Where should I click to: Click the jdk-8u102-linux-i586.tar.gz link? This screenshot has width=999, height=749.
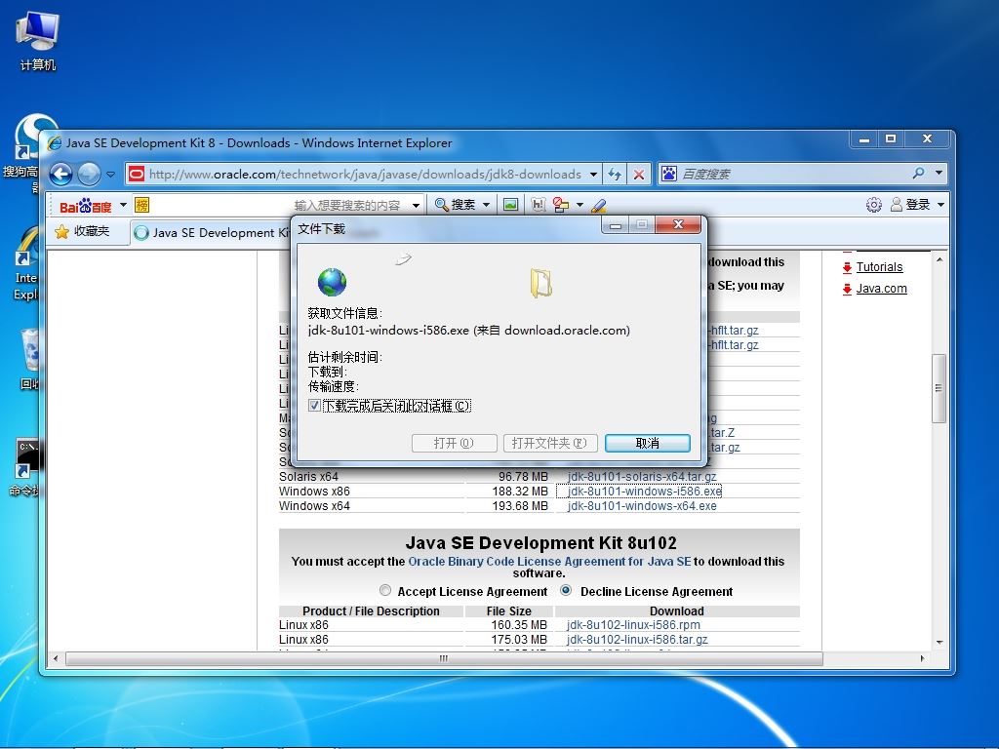637,640
